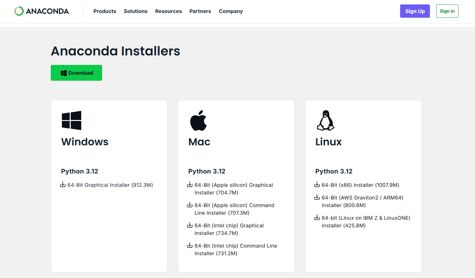Download Linux AWS Graviton2 / ARM64 Installer (800.6M)
Image resolution: width=475 pixels, height=278 pixels.
(362, 201)
